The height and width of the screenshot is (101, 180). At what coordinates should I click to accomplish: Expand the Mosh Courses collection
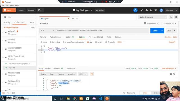3,74
